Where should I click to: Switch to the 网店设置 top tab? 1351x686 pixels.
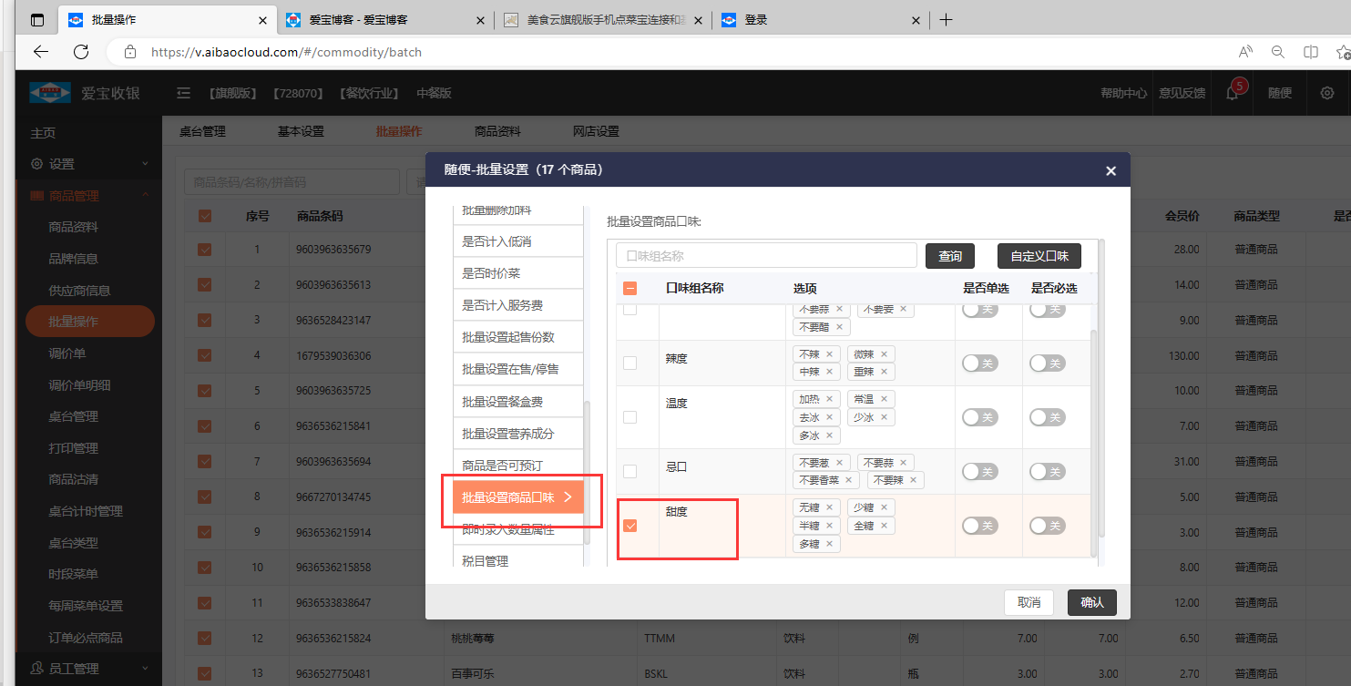(596, 131)
